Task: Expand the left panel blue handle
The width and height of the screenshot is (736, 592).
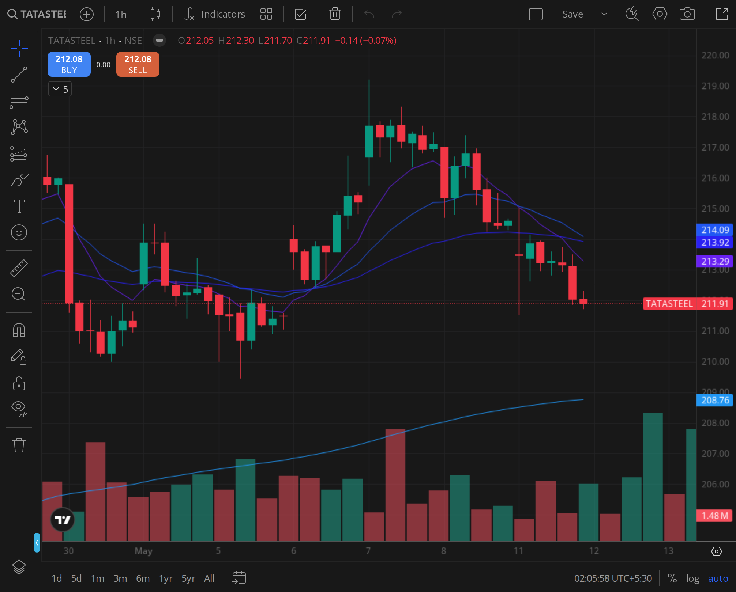Action: click(37, 543)
